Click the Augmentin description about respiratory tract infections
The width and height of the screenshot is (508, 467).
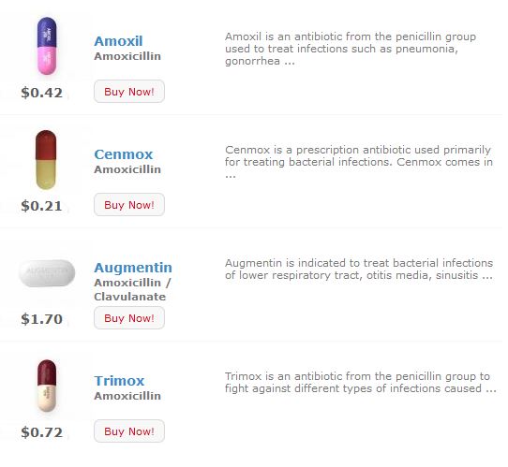tap(359, 270)
